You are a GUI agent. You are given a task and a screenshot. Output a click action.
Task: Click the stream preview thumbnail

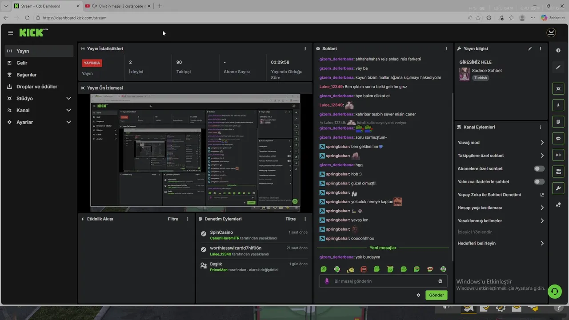click(195, 153)
